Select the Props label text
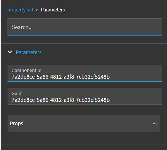167x150 pixels. 17,124
